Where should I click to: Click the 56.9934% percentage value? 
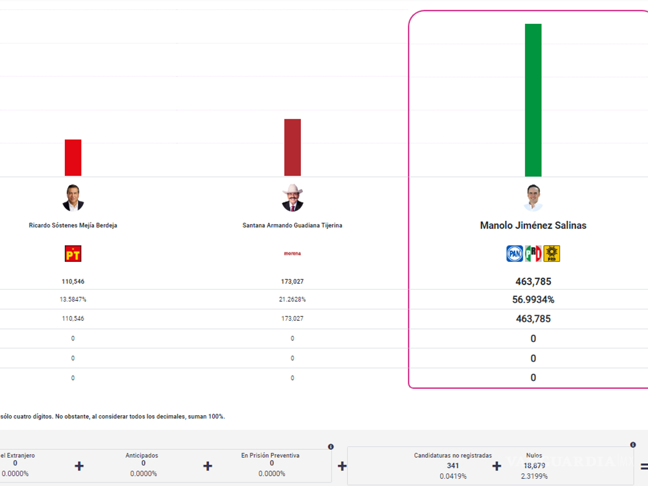point(533,299)
